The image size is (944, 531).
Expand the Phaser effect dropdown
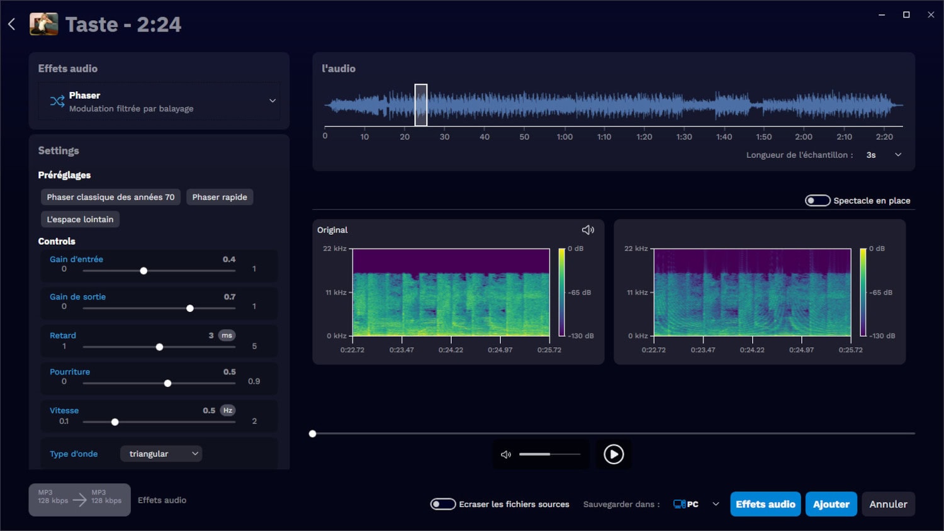[273, 101]
